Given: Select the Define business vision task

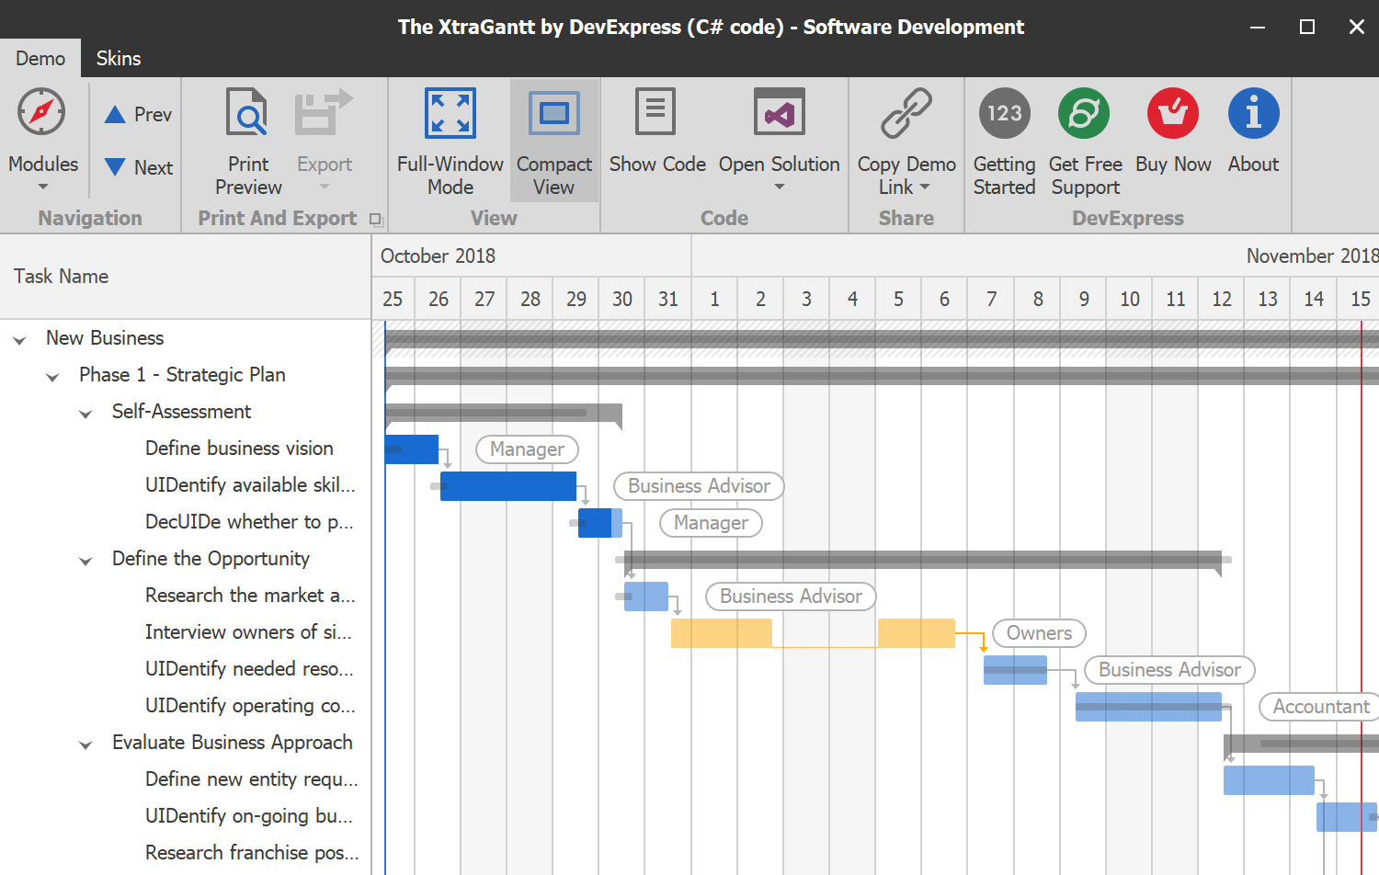Looking at the screenshot, I should [x=239, y=449].
